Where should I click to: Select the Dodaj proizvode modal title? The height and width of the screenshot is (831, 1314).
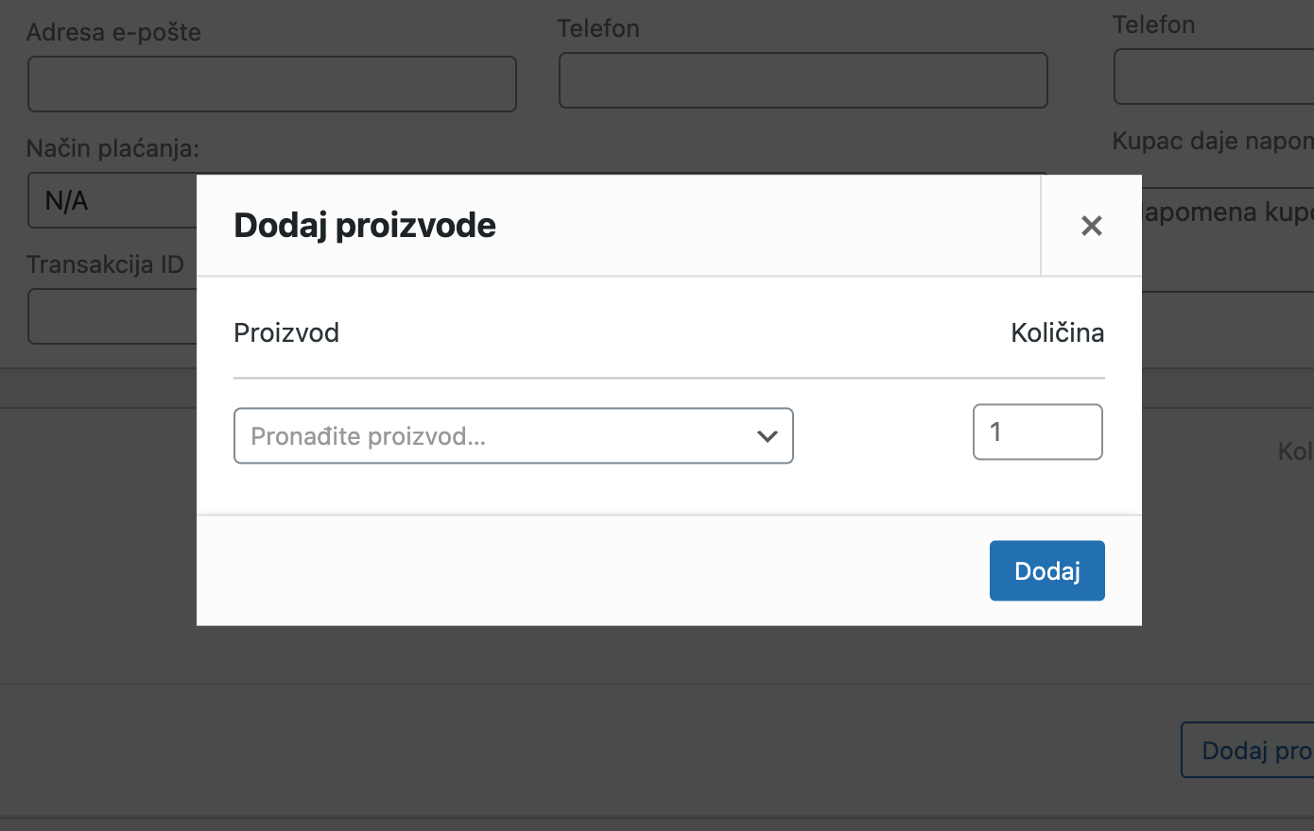click(365, 225)
